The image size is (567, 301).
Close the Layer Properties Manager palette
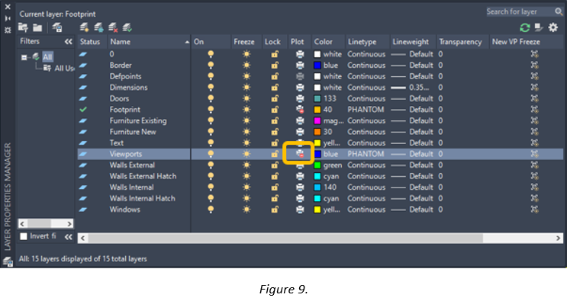tap(8, 7)
